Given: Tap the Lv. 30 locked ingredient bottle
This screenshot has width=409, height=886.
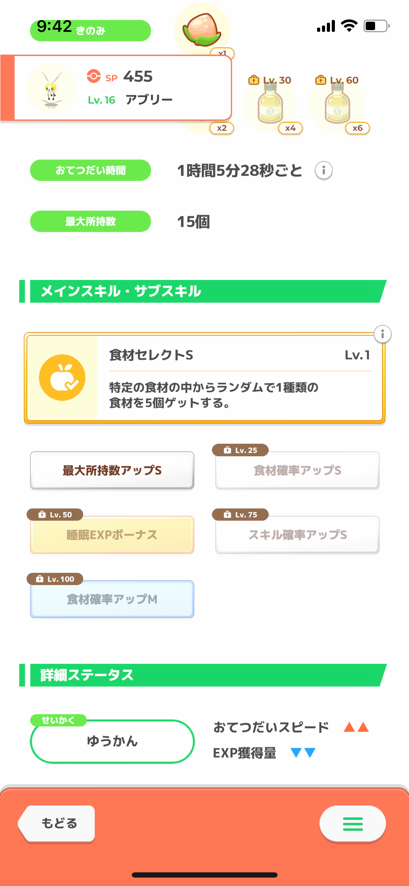Looking at the screenshot, I should pyautogui.click(x=270, y=105).
